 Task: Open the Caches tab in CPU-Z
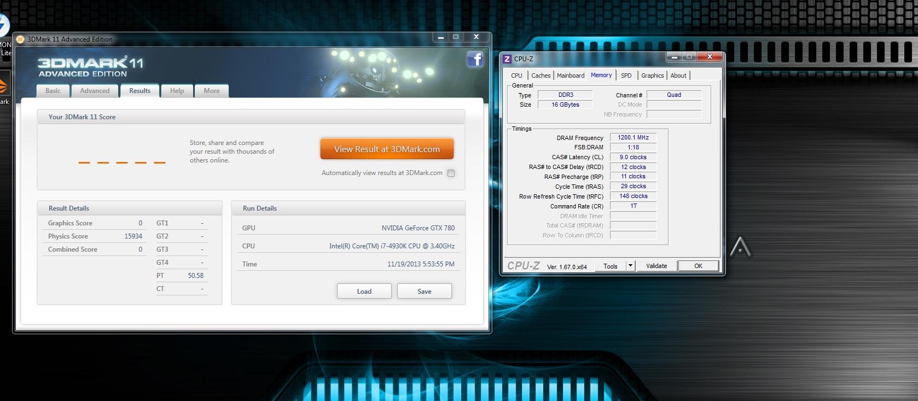541,75
